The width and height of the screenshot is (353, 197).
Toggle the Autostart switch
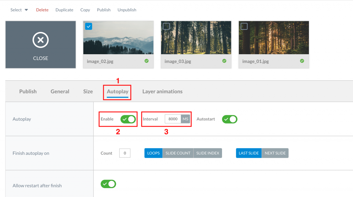tap(230, 119)
